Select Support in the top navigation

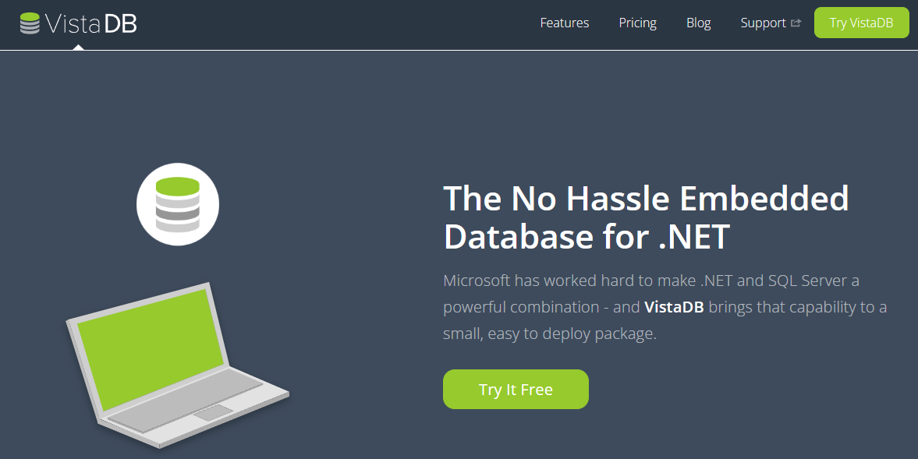coord(763,23)
